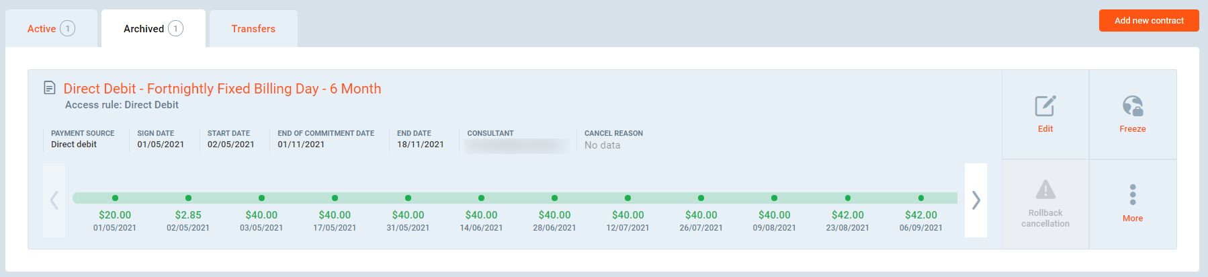This screenshot has width=1208, height=277.
Task: Click the Rollback cancellation warning icon
Action: [1045, 190]
